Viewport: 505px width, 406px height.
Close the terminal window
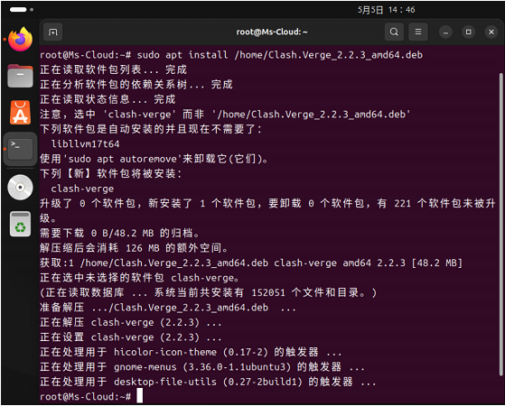[491, 32]
